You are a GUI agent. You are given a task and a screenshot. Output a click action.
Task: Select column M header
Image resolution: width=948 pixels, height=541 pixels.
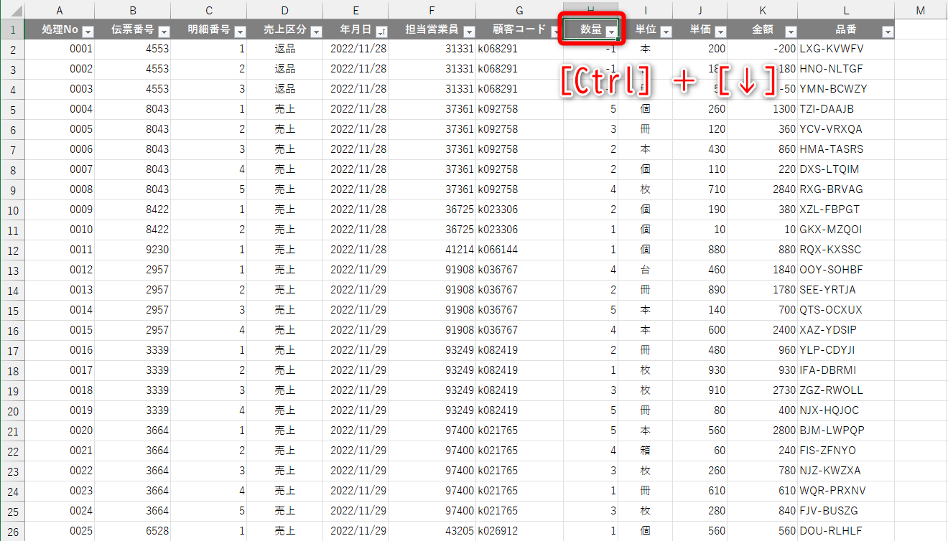pyautogui.click(x=921, y=10)
